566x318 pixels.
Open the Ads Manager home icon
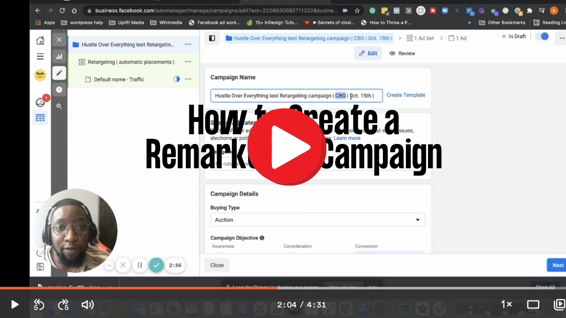[40, 41]
